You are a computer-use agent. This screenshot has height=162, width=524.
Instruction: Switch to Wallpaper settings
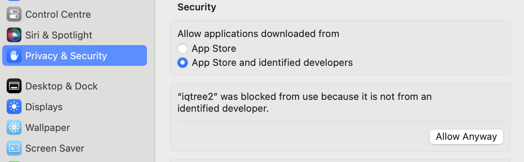(75, 127)
